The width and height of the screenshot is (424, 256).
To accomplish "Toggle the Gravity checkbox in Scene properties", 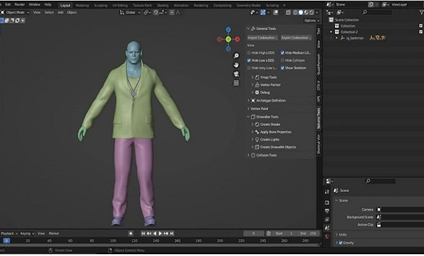I will pos(340,242).
